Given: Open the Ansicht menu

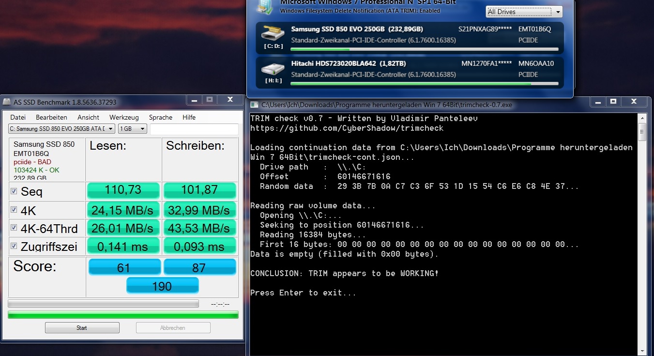Looking at the screenshot, I should [88, 117].
